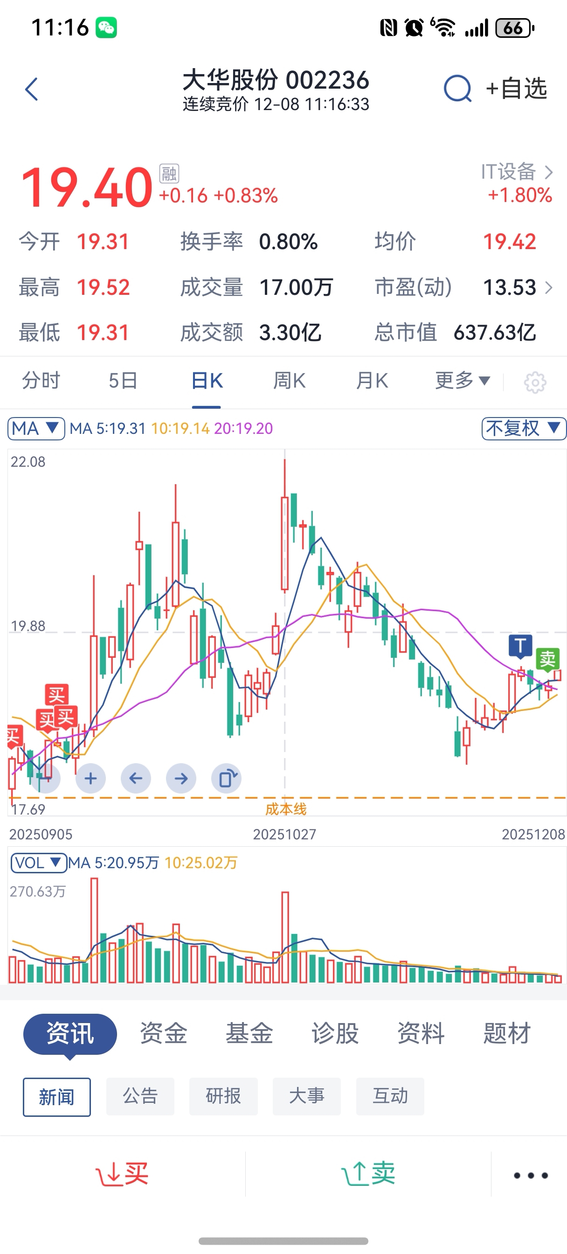Open chart settings gear icon
The image size is (567, 1254).
(535, 382)
